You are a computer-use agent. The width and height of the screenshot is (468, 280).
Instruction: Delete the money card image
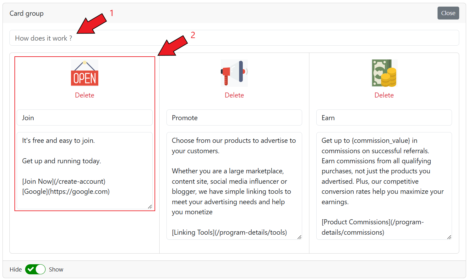click(384, 95)
